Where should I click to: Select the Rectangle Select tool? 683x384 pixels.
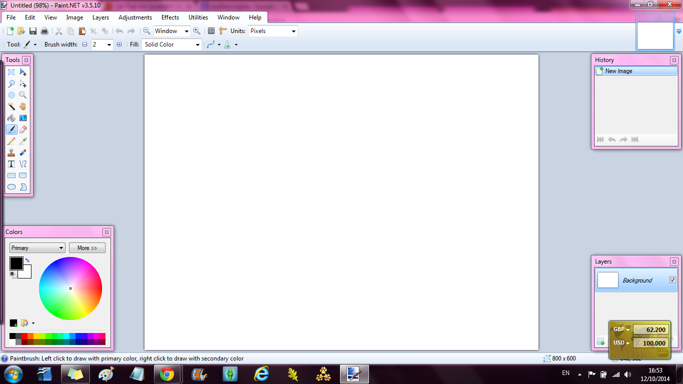[x=11, y=72]
